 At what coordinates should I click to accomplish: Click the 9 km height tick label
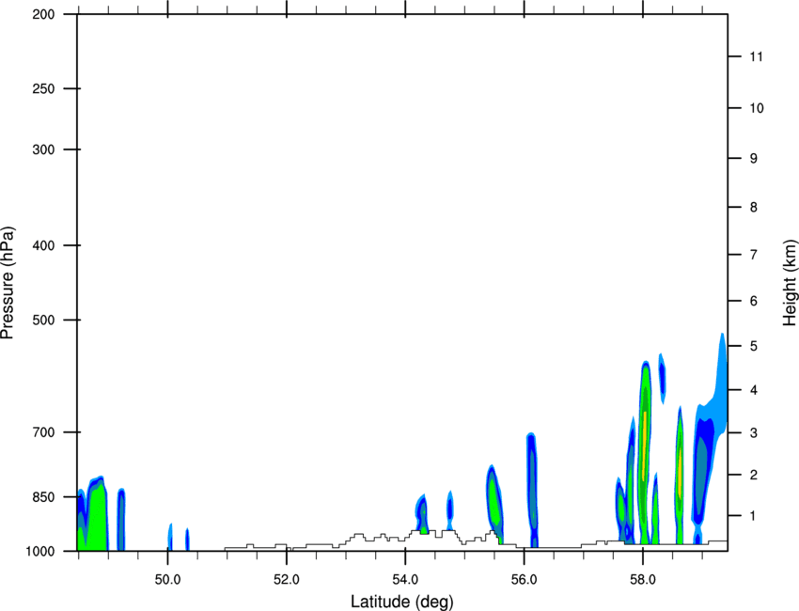click(754, 159)
